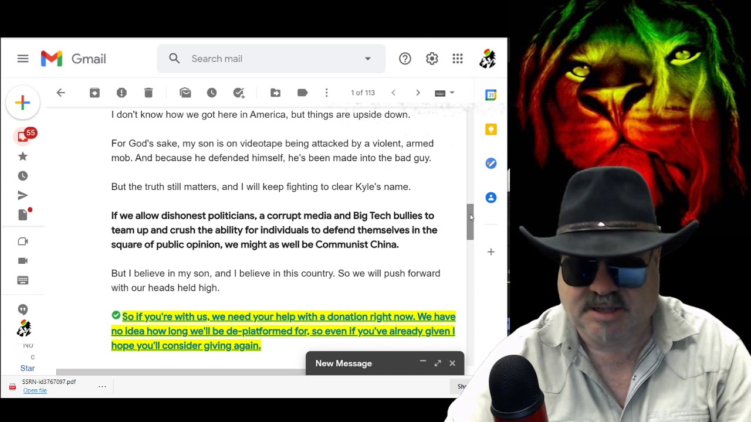The width and height of the screenshot is (751, 422).
Task: Open the Snoozed folder
Action: coord(23,176)
